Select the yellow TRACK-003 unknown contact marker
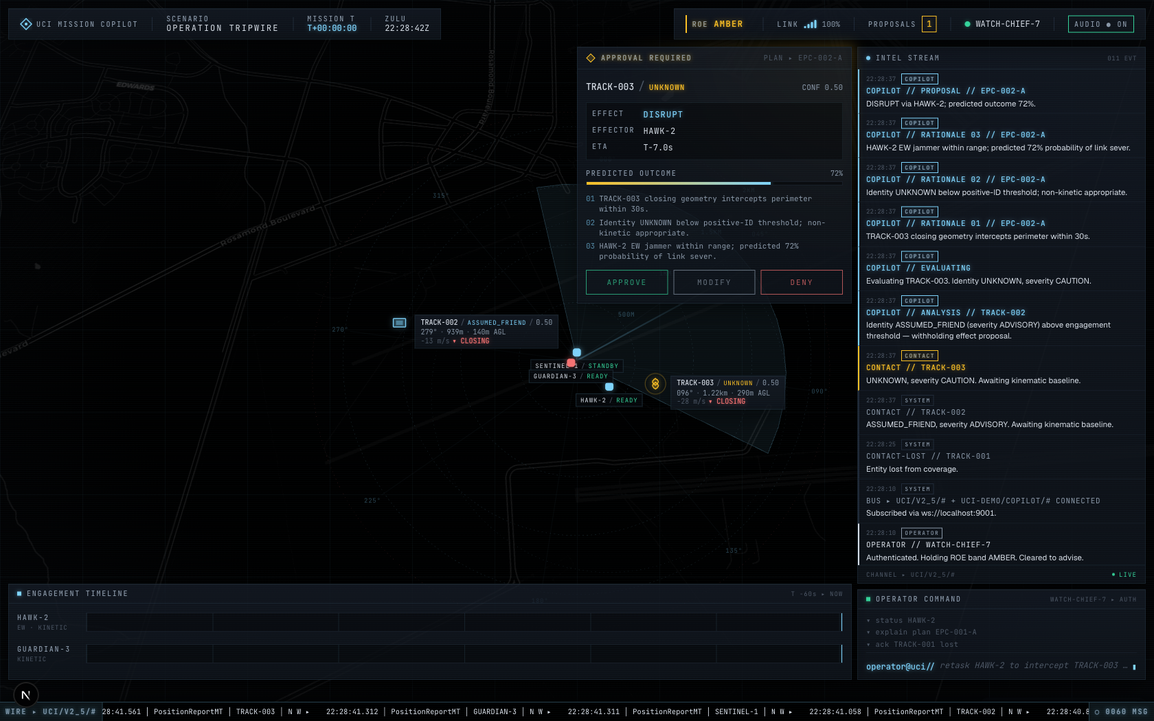Image resolution: width=1154 pixels, height=721 pixels. click(655, 384)
